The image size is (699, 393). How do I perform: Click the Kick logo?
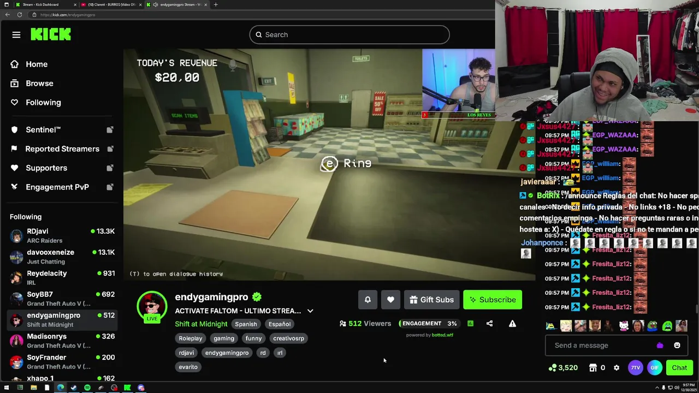point(51,34)
